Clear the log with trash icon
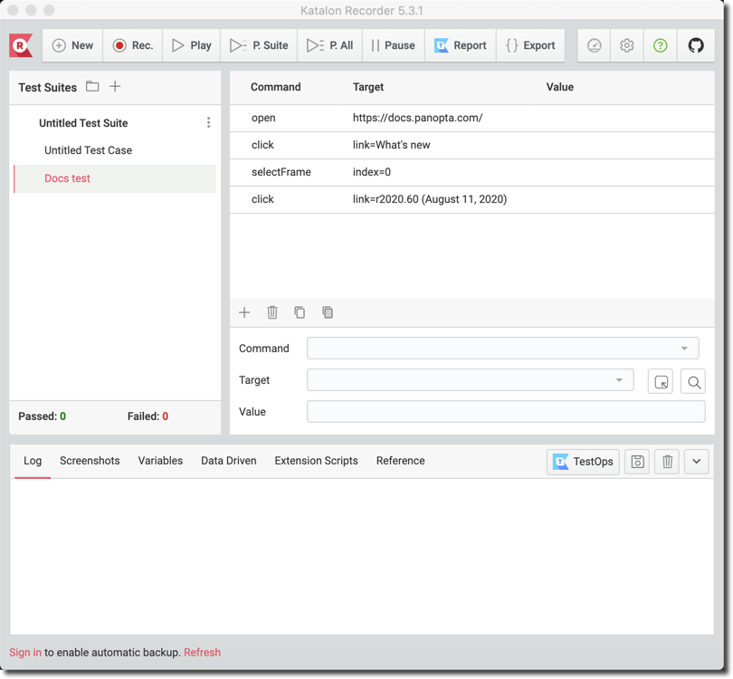Screen dimensions: 733x679 [667, 462]
